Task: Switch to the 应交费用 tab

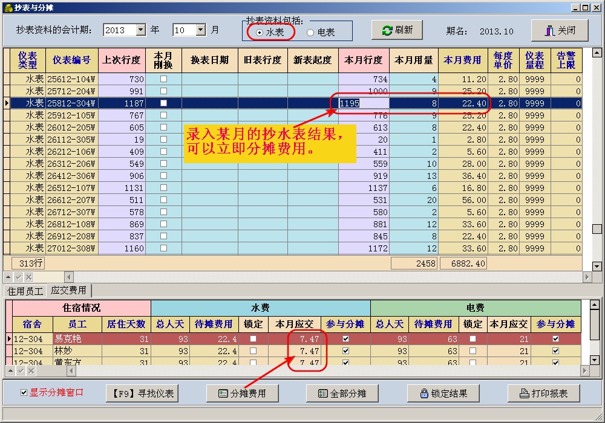Action: [x=68, y=291]
